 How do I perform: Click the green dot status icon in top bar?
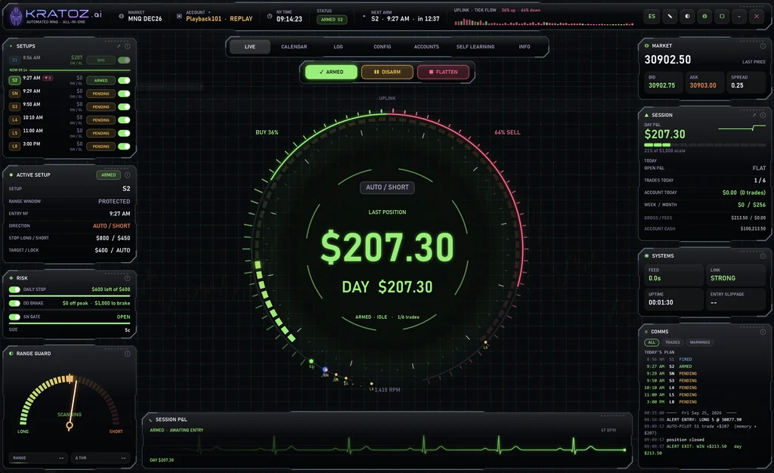[x=704, y=17]
